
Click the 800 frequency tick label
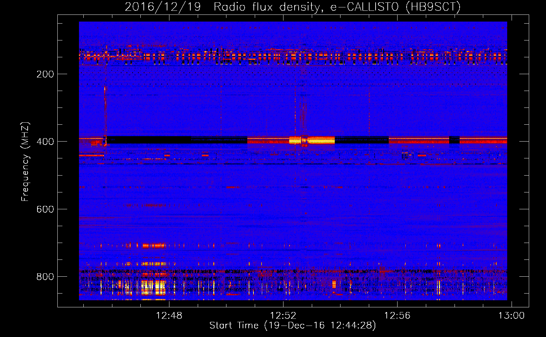45,277
